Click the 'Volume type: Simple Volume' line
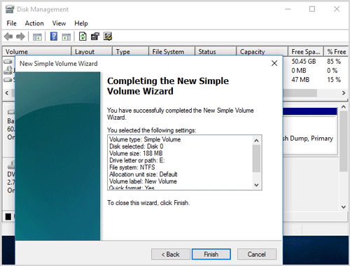This screenshot has height=266, width=350. 145,139
